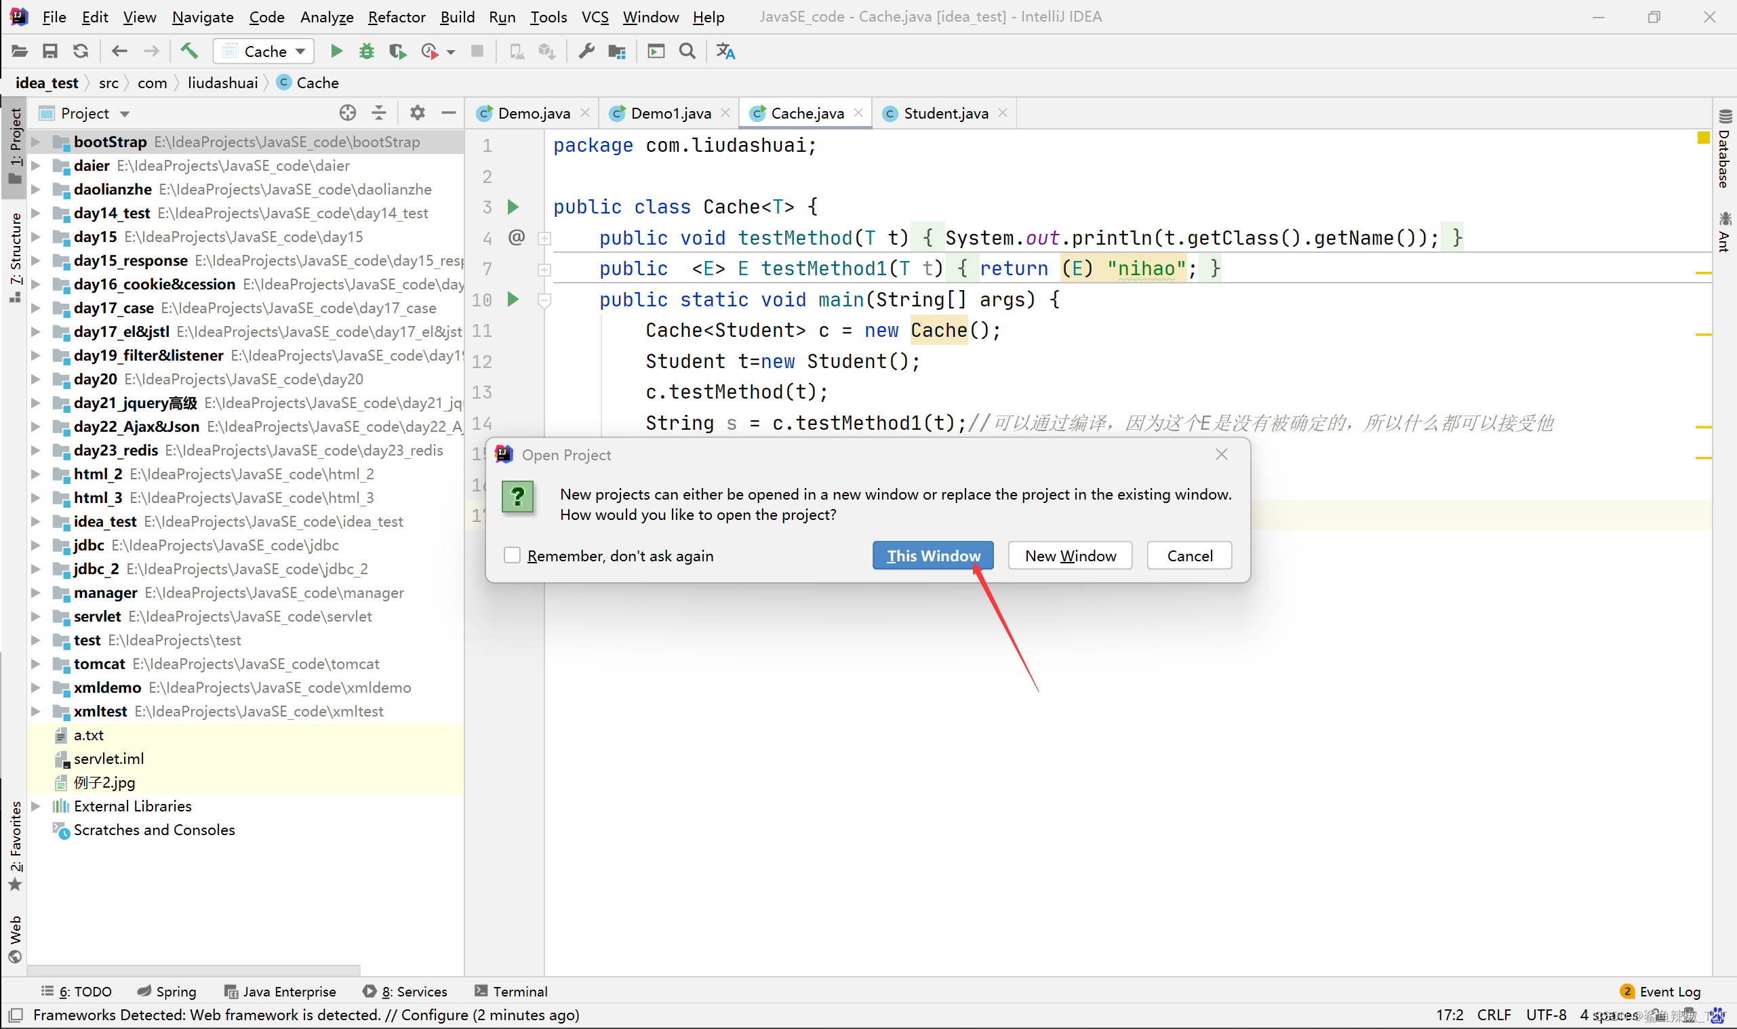Open the Project view dropdown arrow

pyautogui.click(x=125, y=114)
